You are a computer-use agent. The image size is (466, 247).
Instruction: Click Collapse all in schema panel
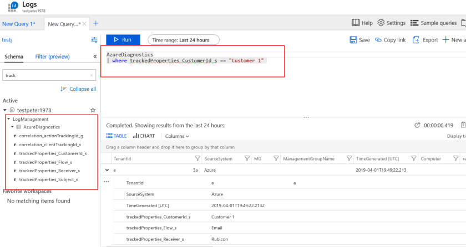pos(78,89)
